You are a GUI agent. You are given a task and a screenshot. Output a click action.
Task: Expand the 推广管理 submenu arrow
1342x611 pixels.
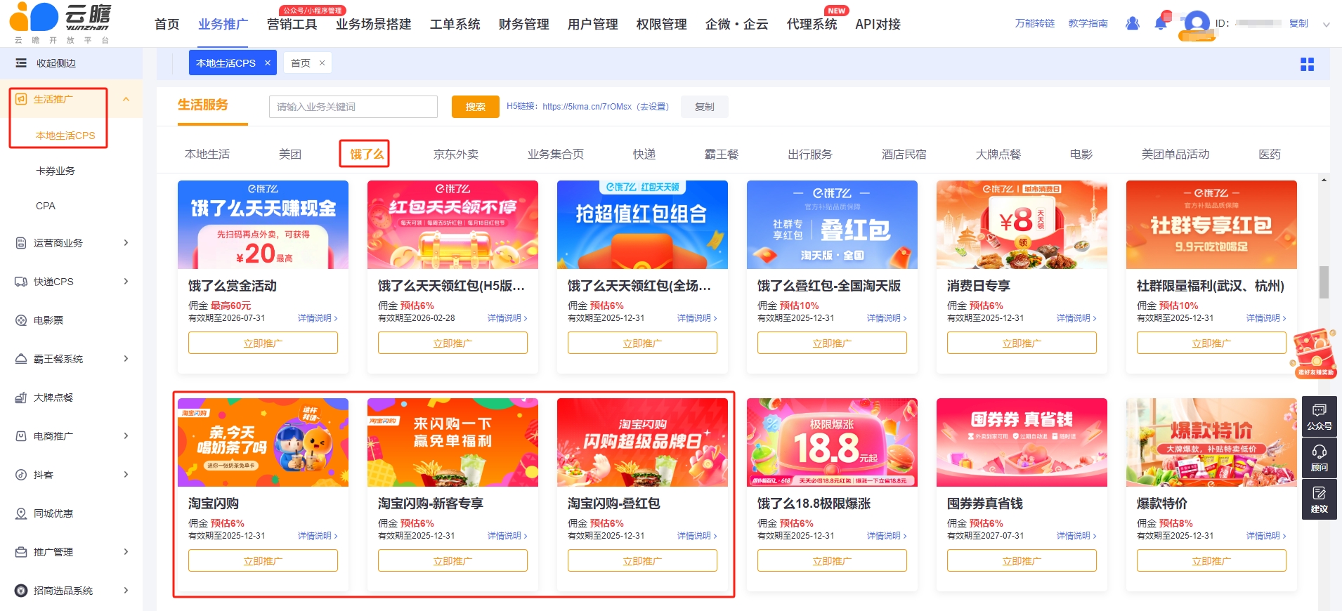[x=126, y=552]
